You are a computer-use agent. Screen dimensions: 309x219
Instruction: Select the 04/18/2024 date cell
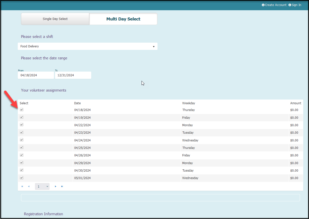(82, 110)
